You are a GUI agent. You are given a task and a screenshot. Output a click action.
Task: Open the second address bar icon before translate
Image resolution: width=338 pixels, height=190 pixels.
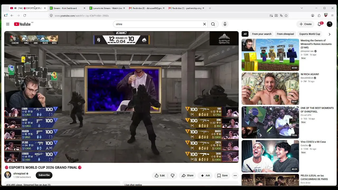[x=276, y=16]
